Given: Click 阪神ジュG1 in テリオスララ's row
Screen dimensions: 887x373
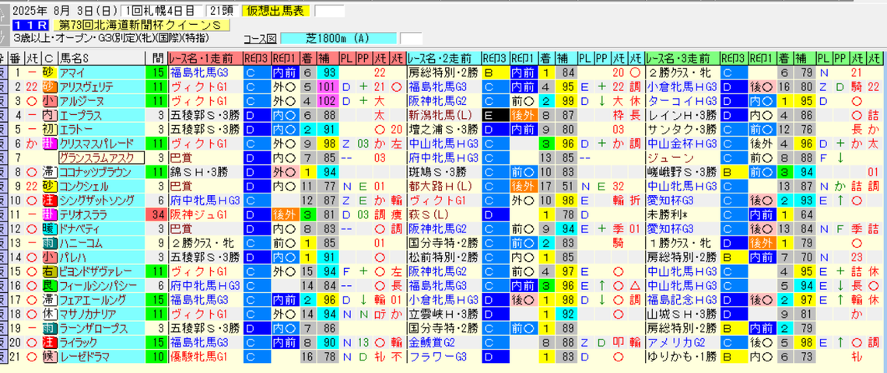Looking at the screenshot, I should coord(205,214).
